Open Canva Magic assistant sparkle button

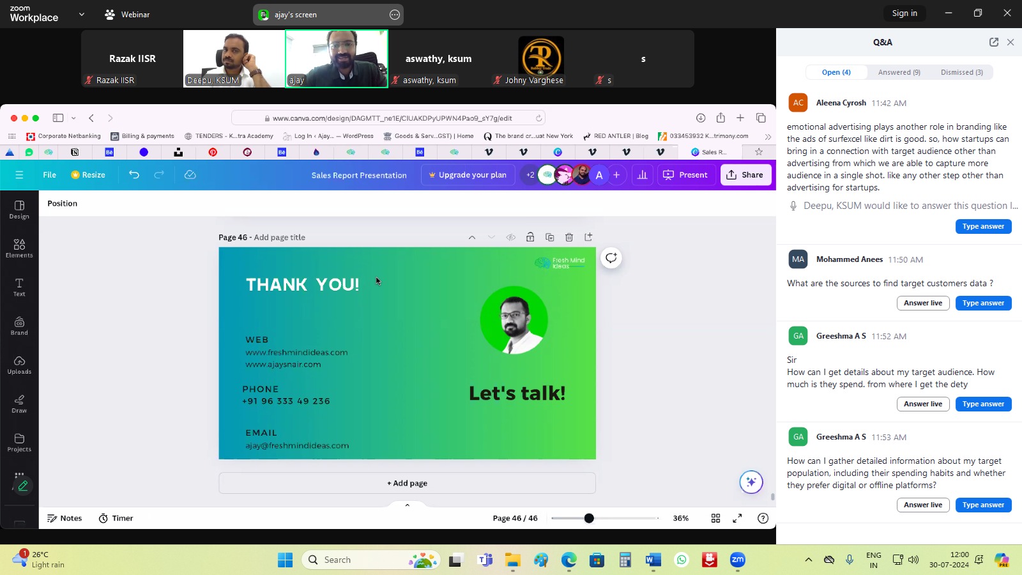tap(751, 482)
